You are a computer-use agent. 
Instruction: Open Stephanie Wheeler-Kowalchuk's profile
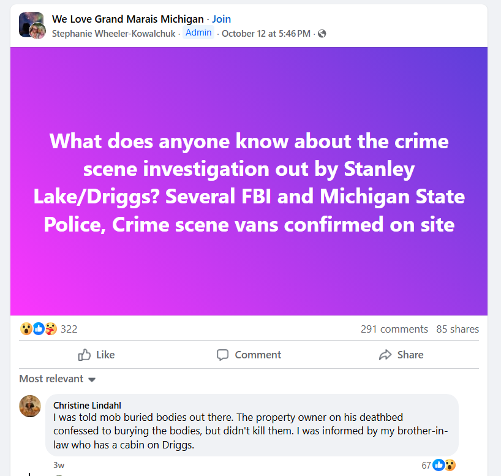[115, 33]
